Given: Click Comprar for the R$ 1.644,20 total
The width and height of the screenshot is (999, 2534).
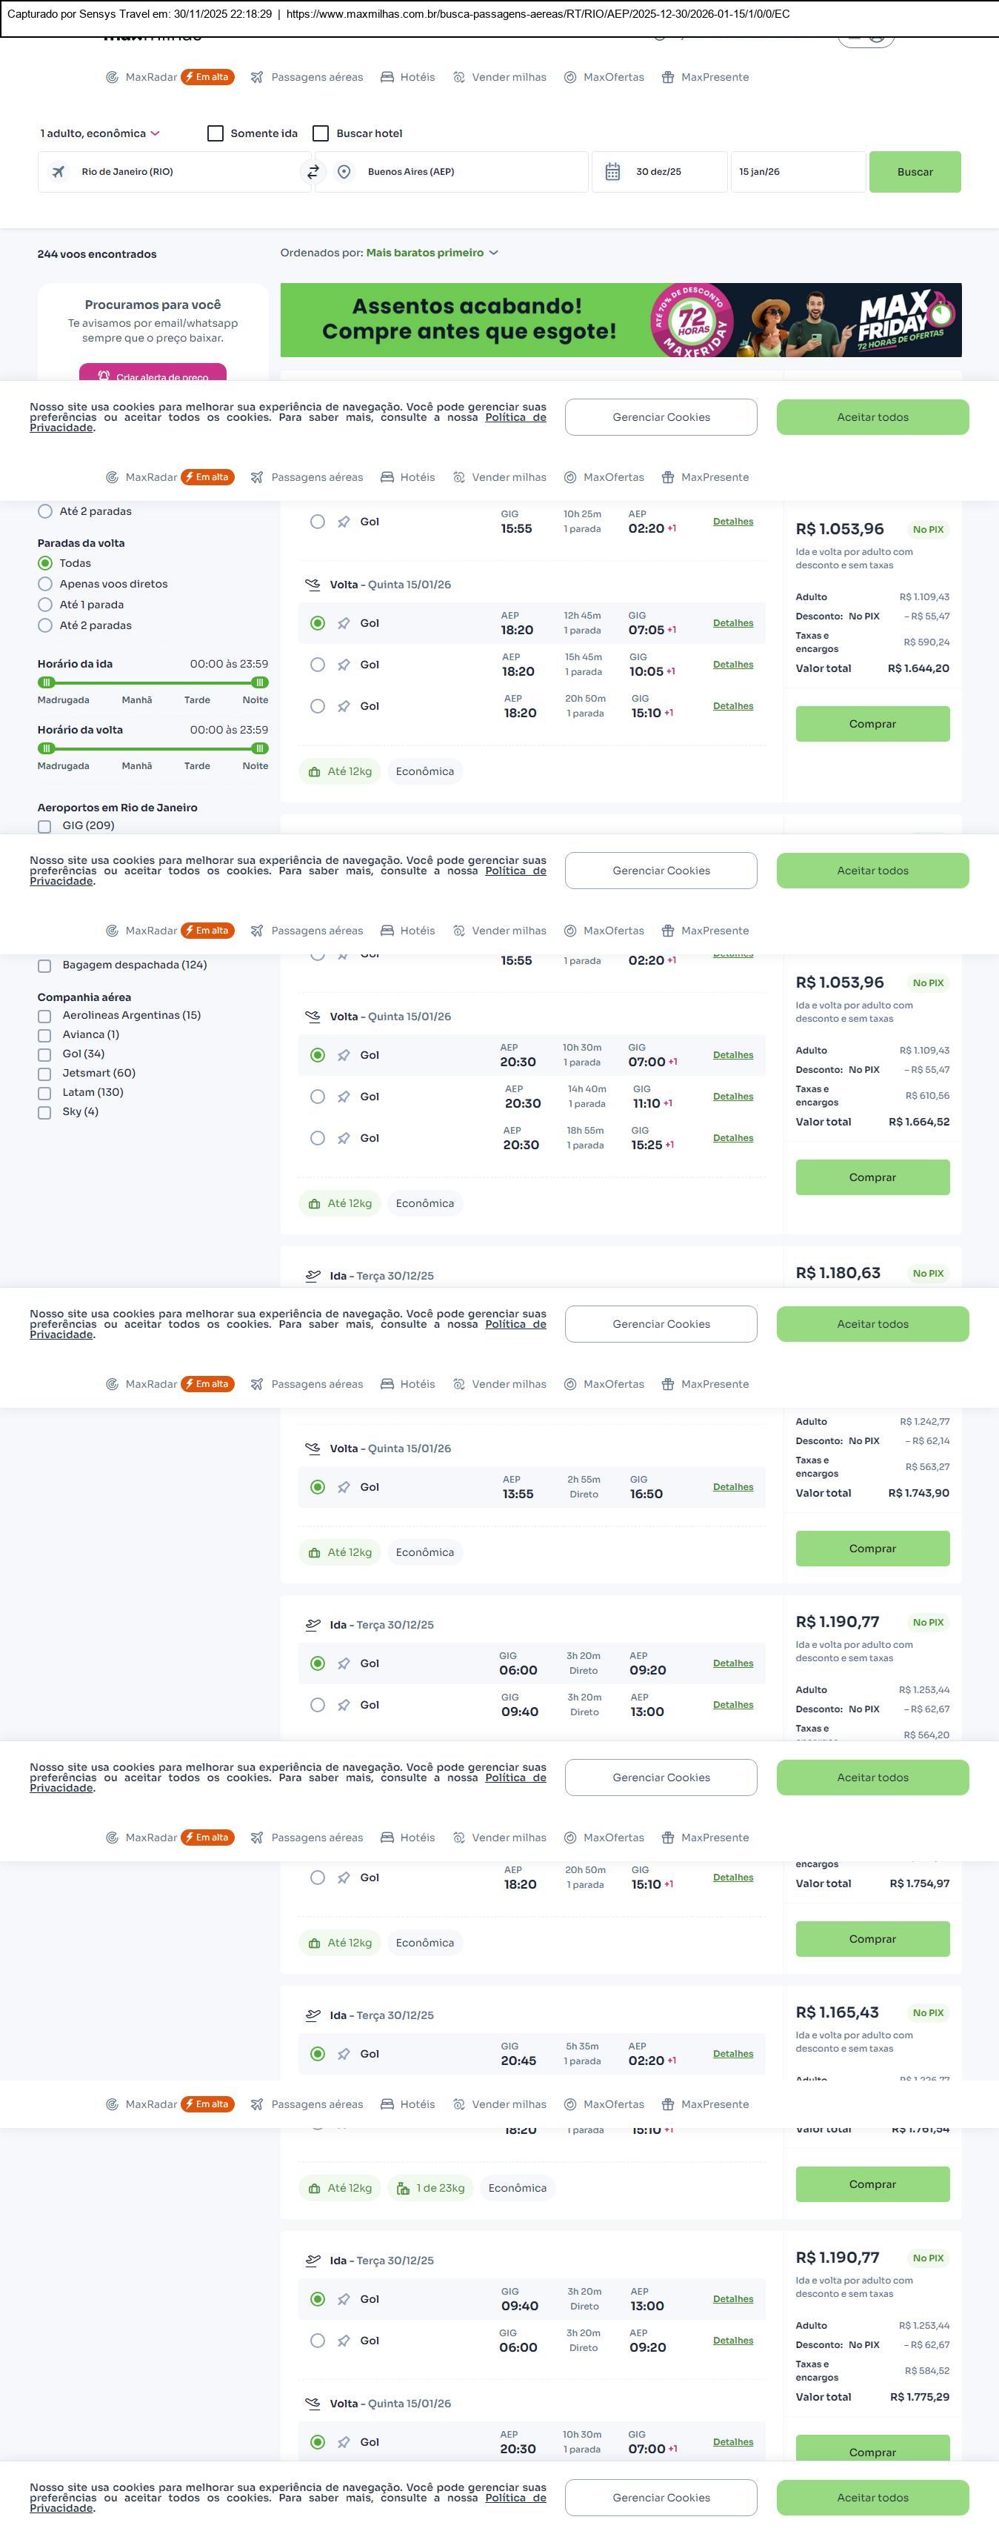Looking at the screenshot, I should (x=872, y=724).
